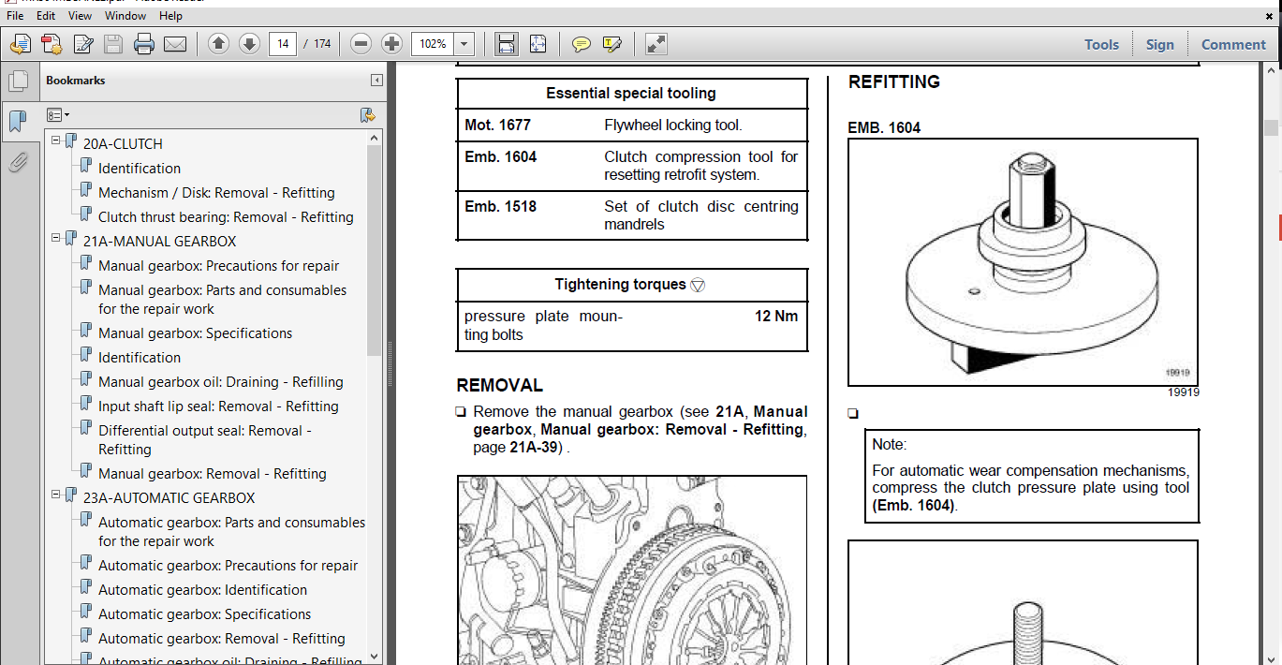This screenshot has height=665, width=1282.
Task: Open the View menu
Action: tap(81, 16)
